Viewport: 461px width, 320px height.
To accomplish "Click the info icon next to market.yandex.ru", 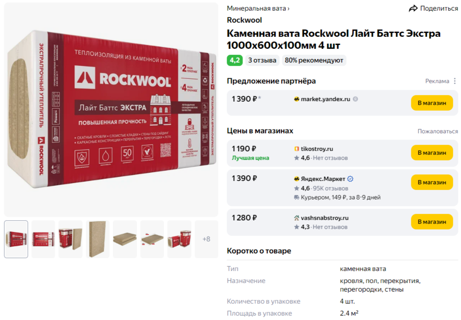I will point(356,99).
